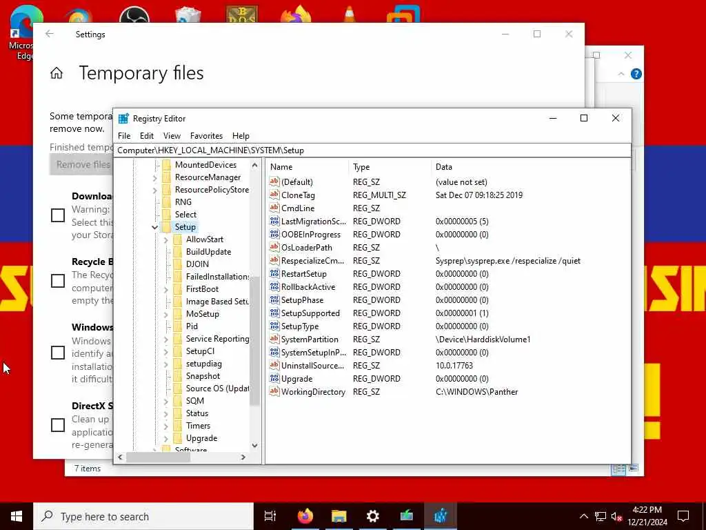Viewport: 706px width, 530px height.
Task: Open Help in background Explorer window
Action: [x=636, y=74]
